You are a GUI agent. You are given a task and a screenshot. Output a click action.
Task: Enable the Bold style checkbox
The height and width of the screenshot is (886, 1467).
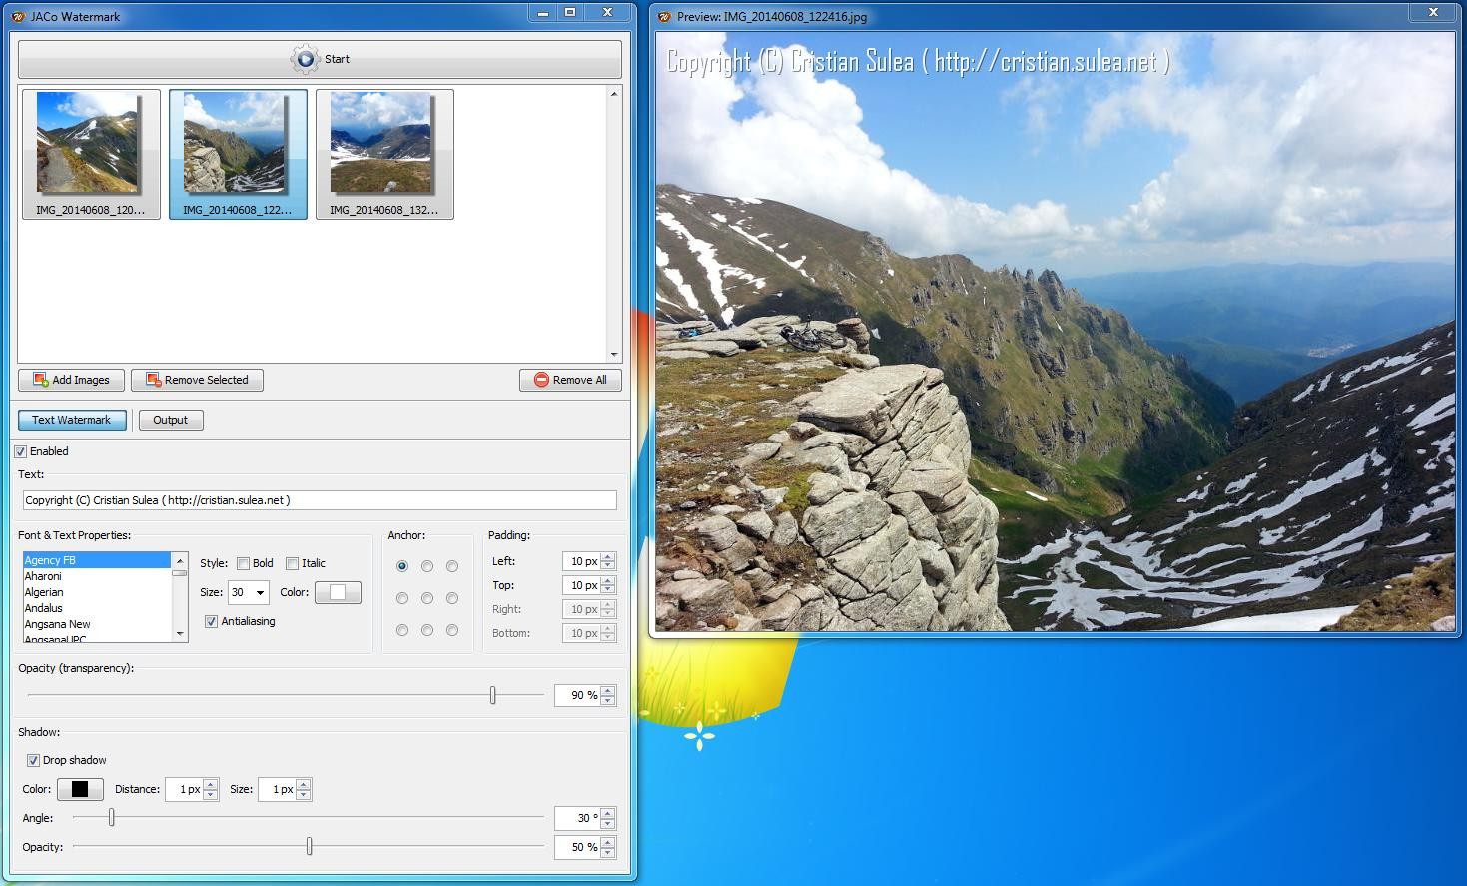(243, 563)
